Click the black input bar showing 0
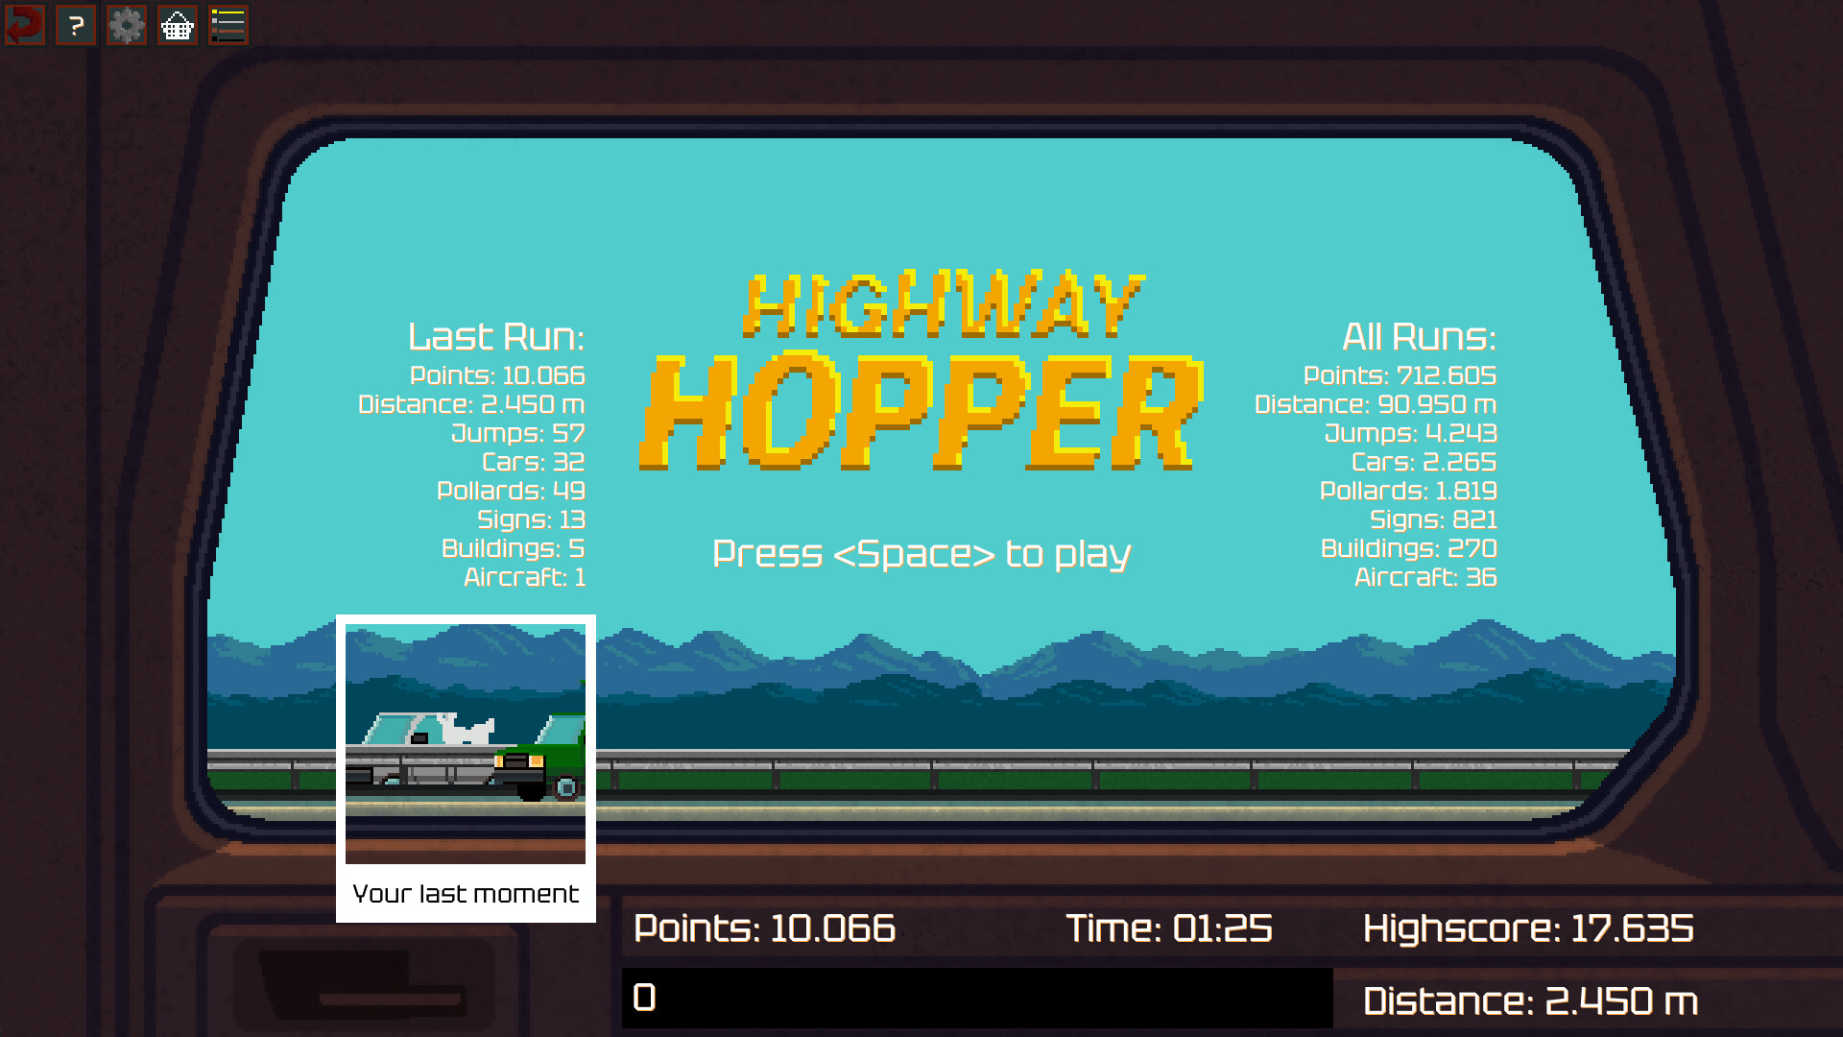Viewport: 1843px width, 1037px height. click(x=977, y=998)
